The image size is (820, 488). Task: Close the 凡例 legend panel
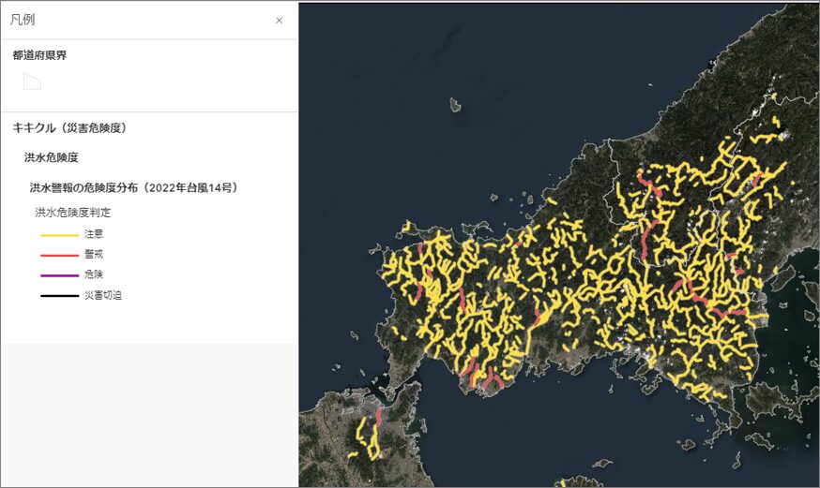(280, 21)
